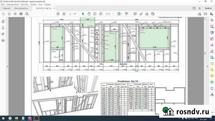Expand the left navigation pane arrow
Viewport: 215px width, 121px height.
coord(7,66)
